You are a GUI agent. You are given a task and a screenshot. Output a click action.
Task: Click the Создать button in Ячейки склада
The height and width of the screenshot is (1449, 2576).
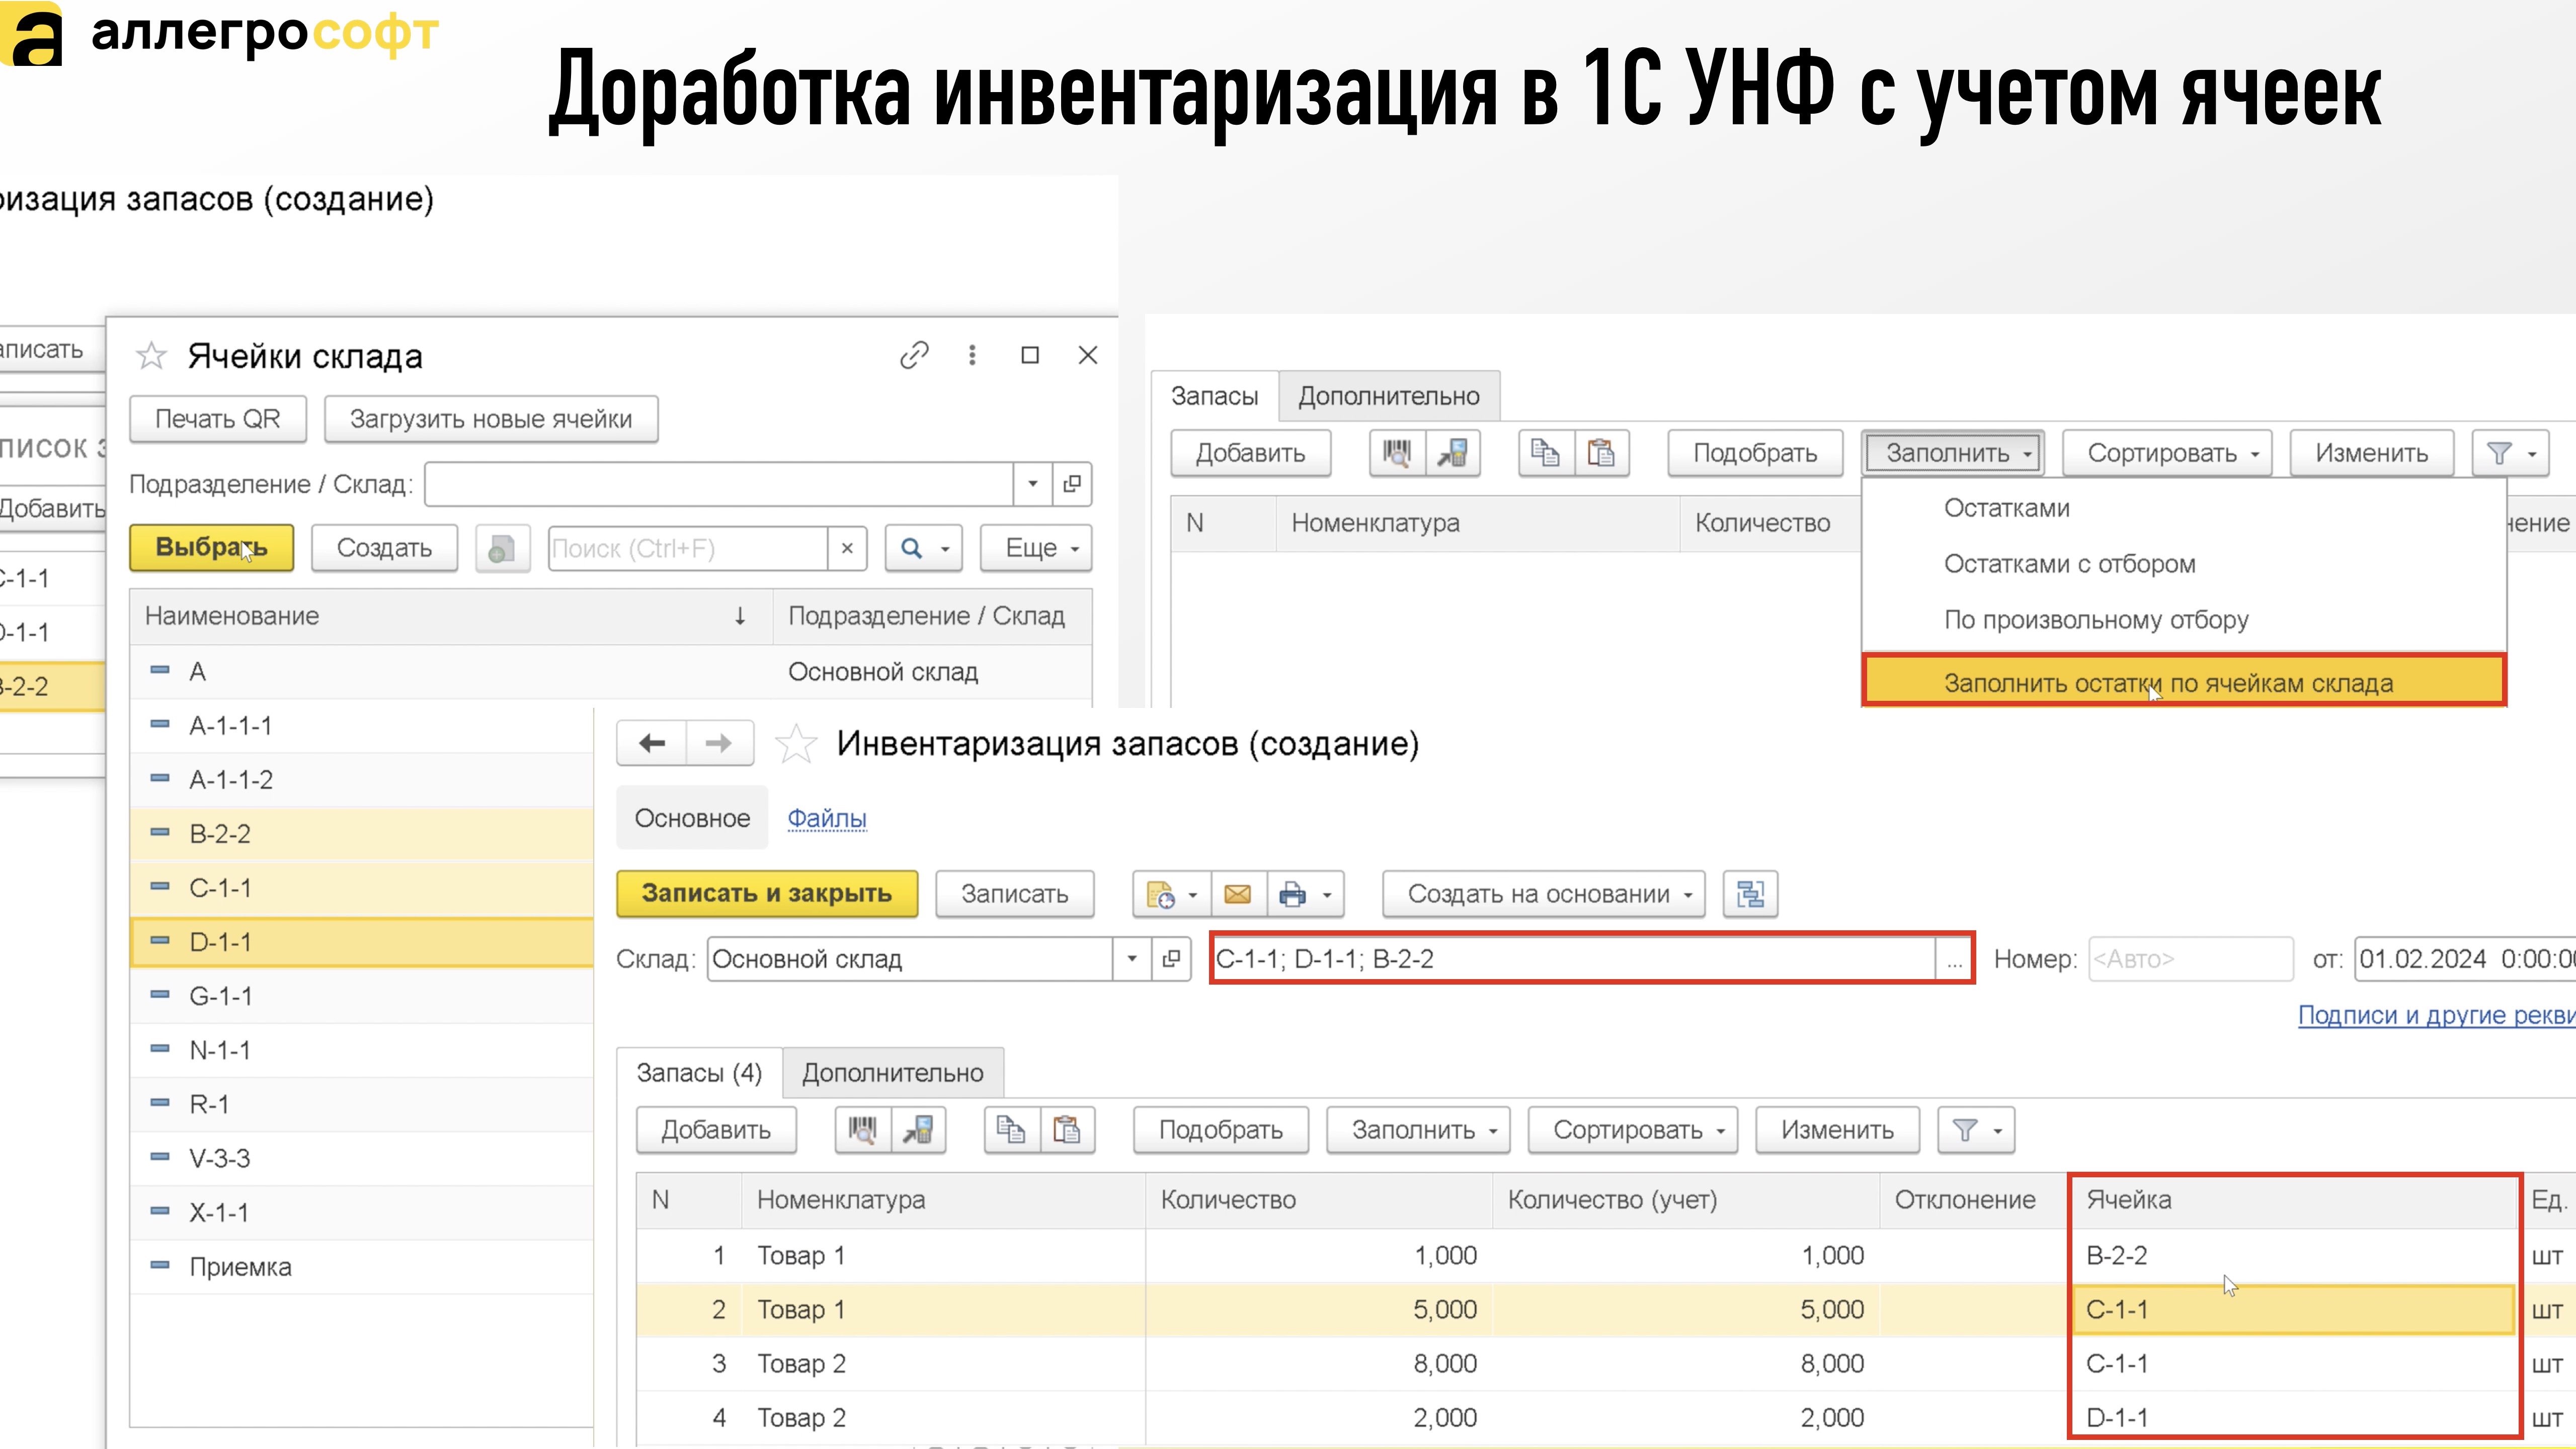[x=384, y=548]
